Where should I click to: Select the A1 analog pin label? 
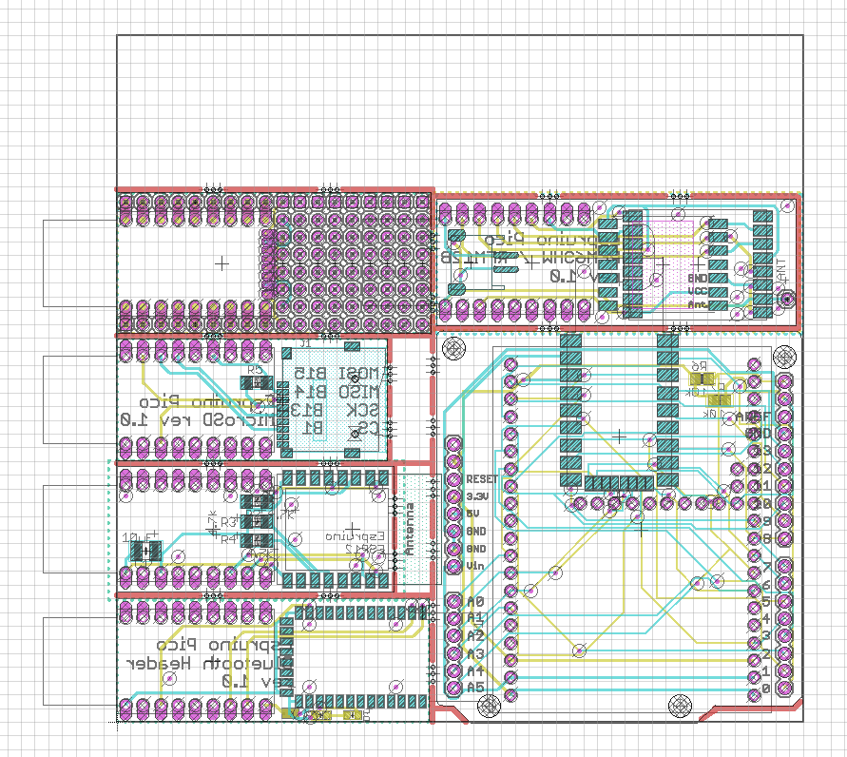[474, 617]
